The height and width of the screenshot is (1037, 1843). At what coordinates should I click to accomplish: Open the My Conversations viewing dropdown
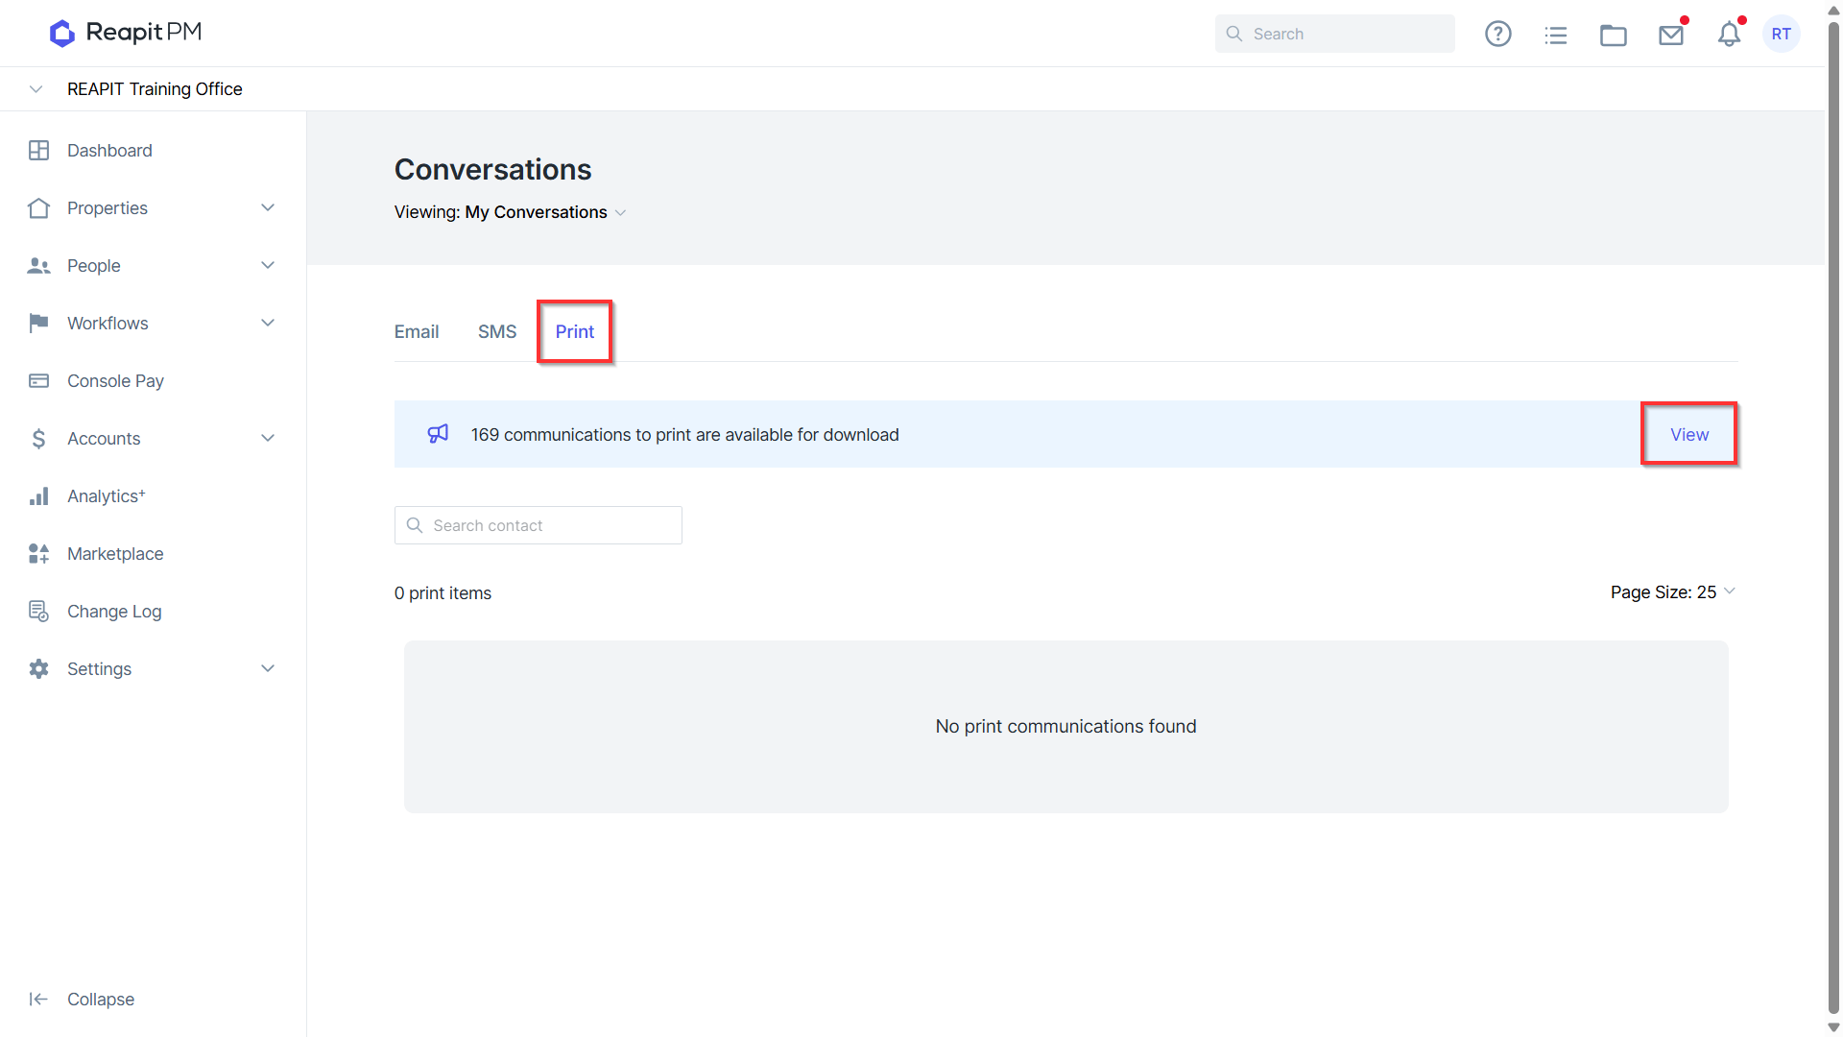tap(546, 212)
